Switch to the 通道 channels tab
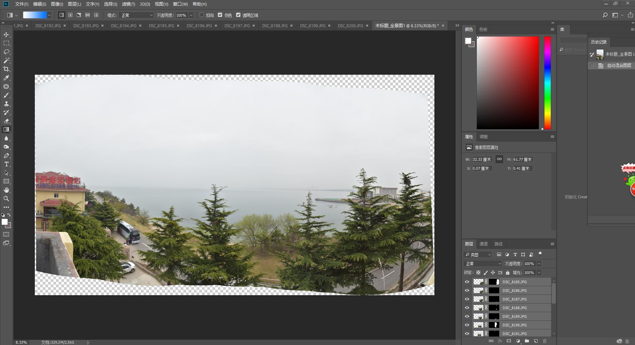This screenshot has height=345, width=635. (x=483, y=244)
